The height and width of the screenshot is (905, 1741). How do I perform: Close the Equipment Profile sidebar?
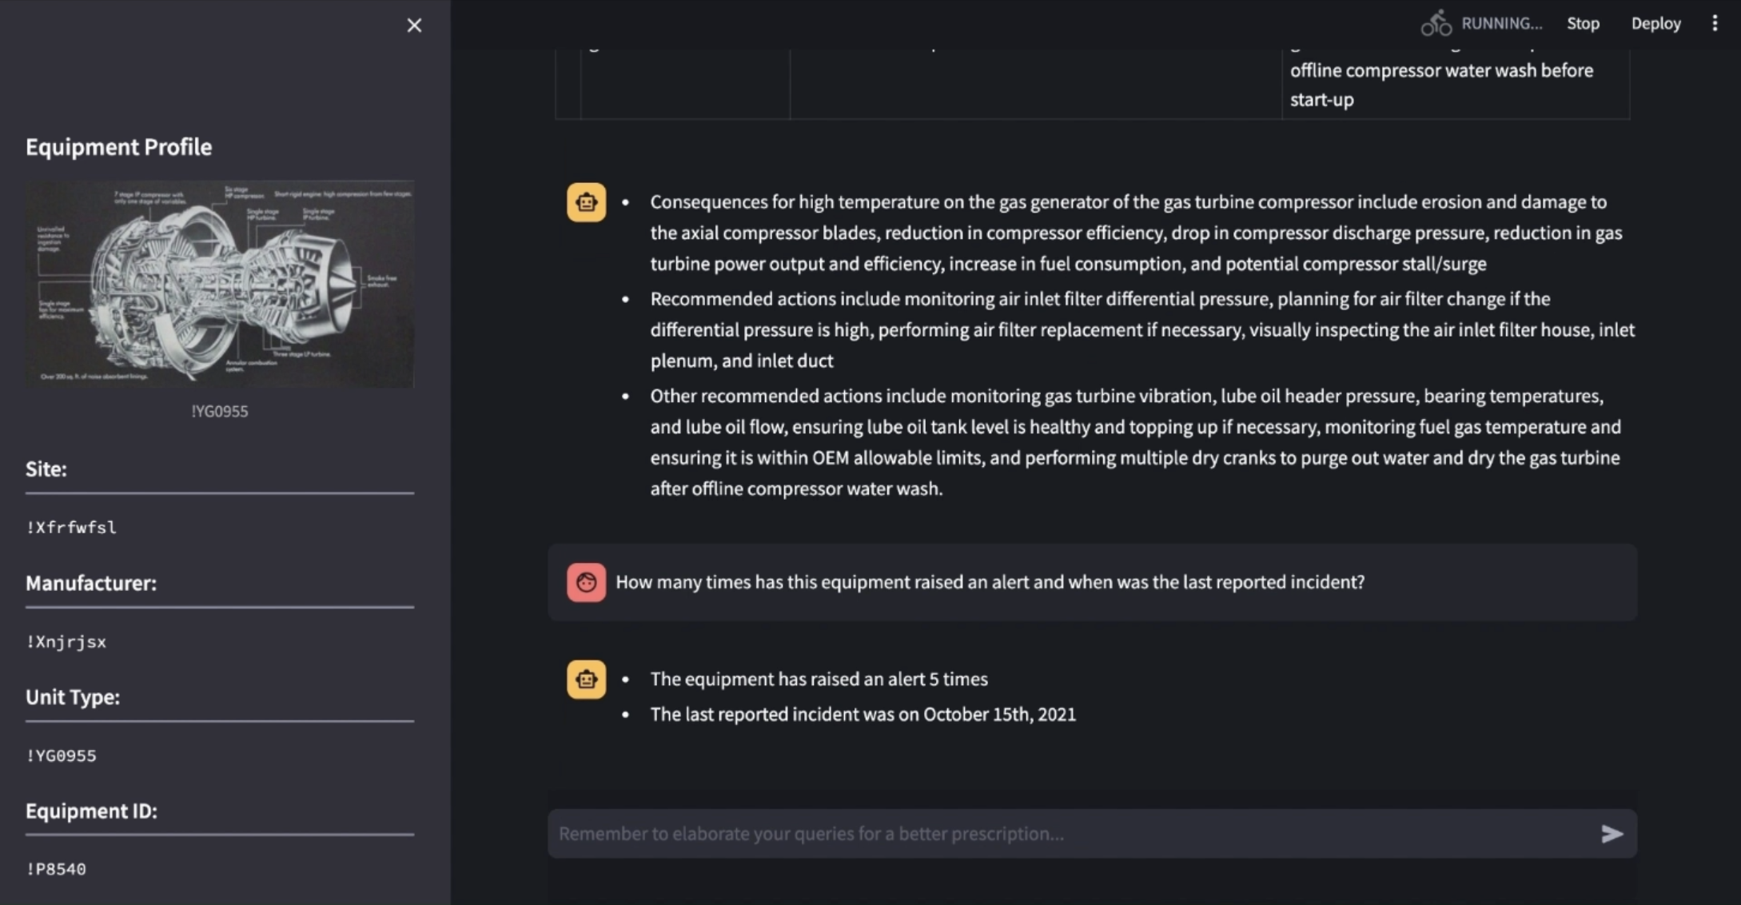414,26
